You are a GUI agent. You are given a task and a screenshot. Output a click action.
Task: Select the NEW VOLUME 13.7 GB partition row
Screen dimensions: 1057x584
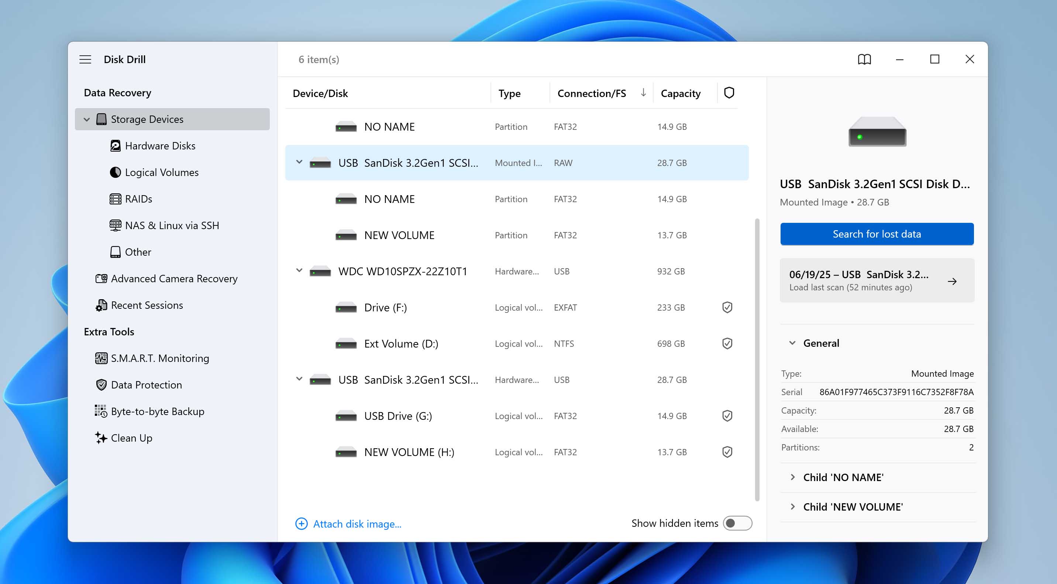click(517, 235)
